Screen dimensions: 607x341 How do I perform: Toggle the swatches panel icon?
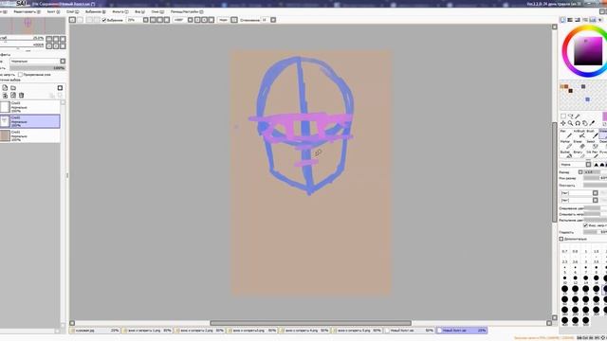(x=593, y=20)
